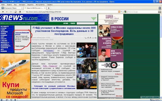Screen dimensions: 162x101
Task: Open the СЕМЬЯ И СЕКС banner
Action: (111, 31)
